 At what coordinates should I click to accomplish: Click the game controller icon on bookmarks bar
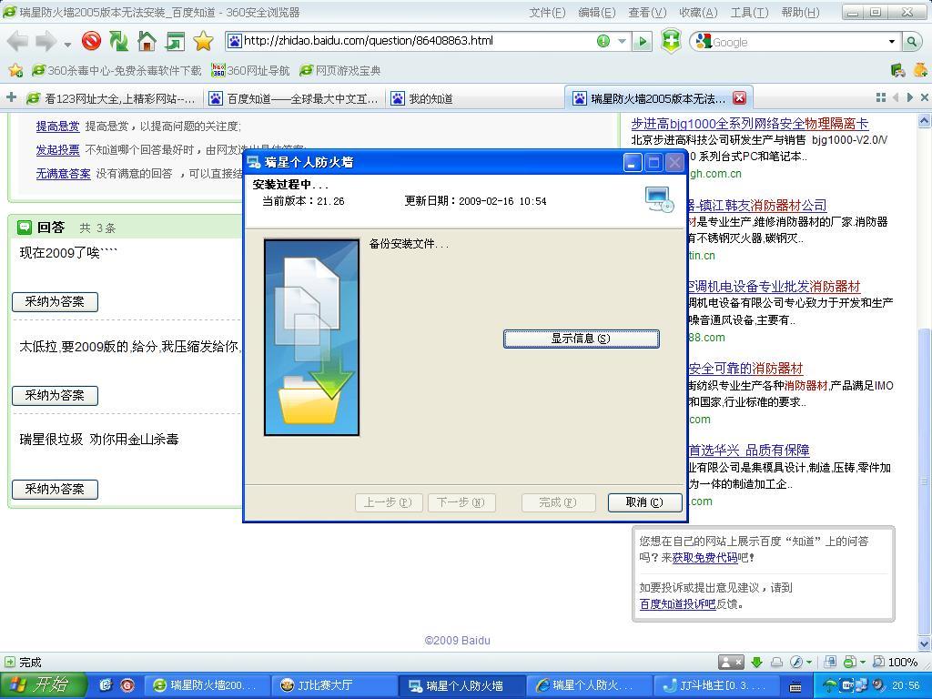[x=897, y=70]
